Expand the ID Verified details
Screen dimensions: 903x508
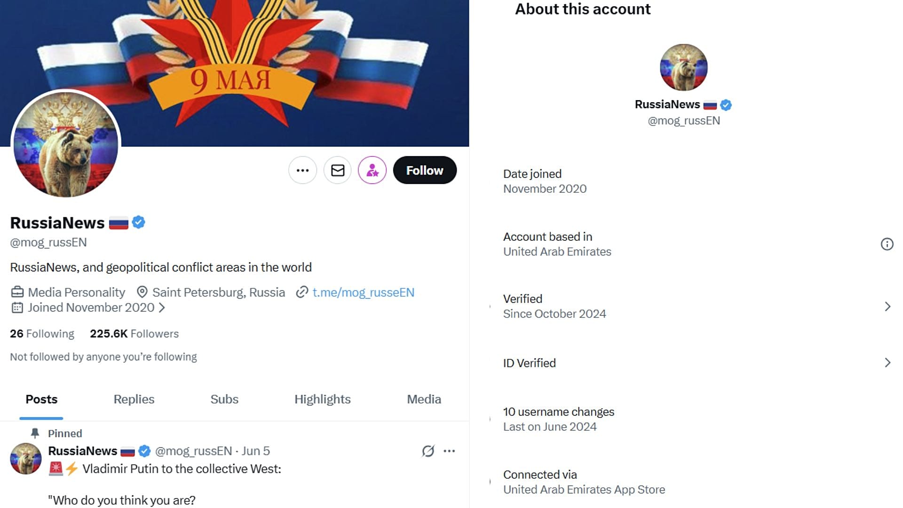click(x=888, y=363)
